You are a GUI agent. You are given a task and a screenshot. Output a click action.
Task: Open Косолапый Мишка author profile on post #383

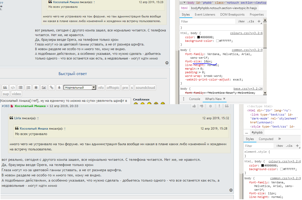coord(30,106)
